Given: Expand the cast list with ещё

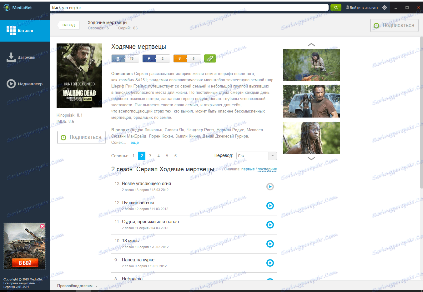Looking at the screenshot, I should (x=135, y=142).
